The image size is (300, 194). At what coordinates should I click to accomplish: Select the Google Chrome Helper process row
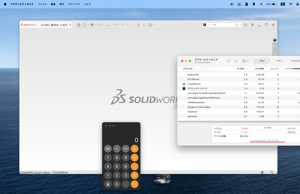click(238, 107)
